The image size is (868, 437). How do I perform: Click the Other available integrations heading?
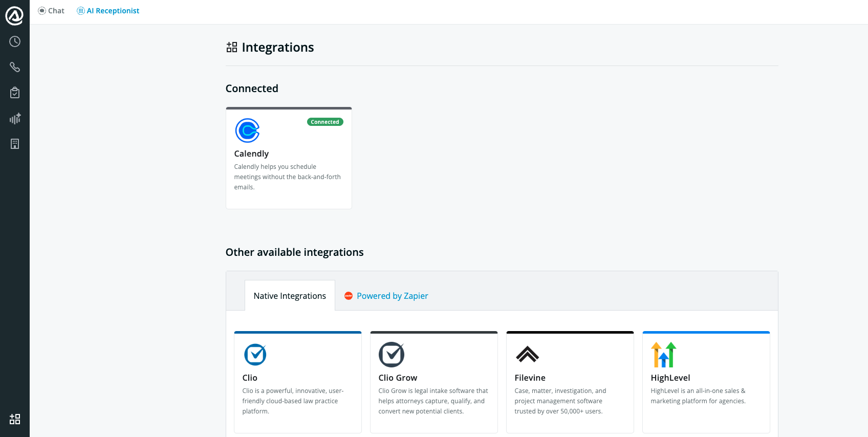point(295,252)
